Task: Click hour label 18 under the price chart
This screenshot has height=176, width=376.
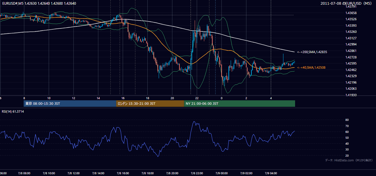Action: tap(148, 98)
